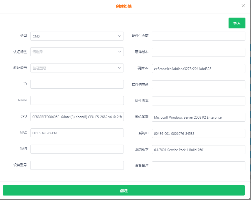This screenshot has width=251, height=200.
Task: Click the 硬件SN input field
Action: 198,69
